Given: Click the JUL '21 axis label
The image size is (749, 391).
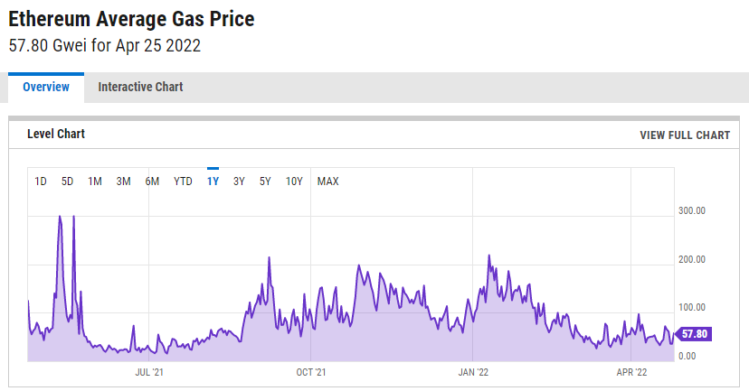Looking at the screenshot, I should (149, 372).
